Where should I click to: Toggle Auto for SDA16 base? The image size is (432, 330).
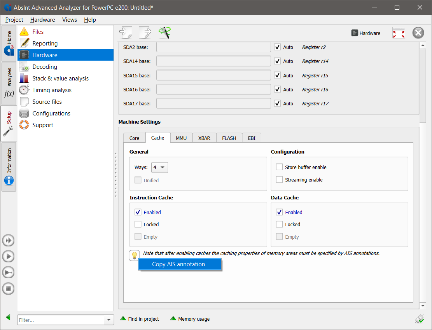tap(277, 89)
